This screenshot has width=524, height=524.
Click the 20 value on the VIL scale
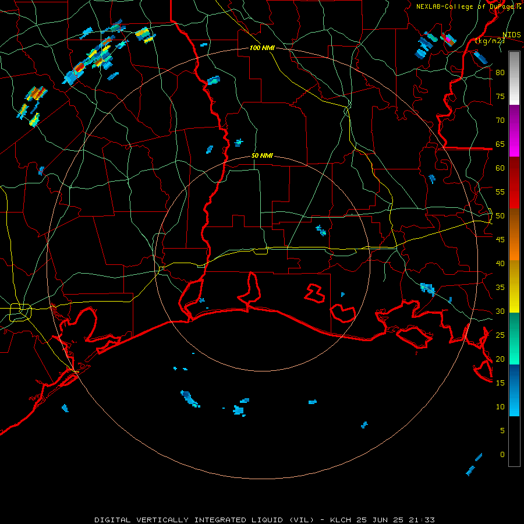[x=500, y=359]
